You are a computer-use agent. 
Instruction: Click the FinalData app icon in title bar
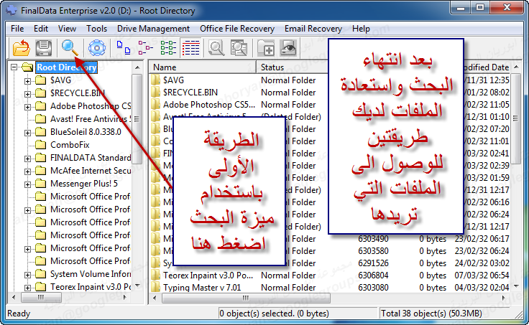(11, 11)
